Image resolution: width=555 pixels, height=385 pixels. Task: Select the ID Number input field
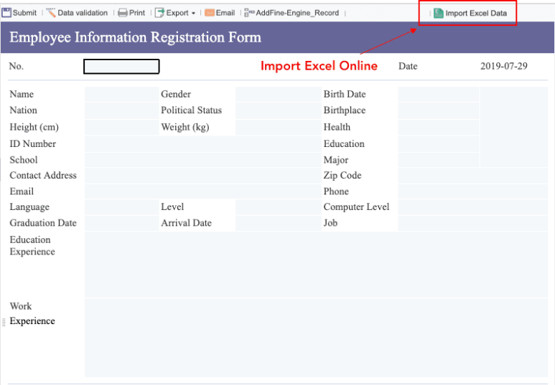pos(202,144)
